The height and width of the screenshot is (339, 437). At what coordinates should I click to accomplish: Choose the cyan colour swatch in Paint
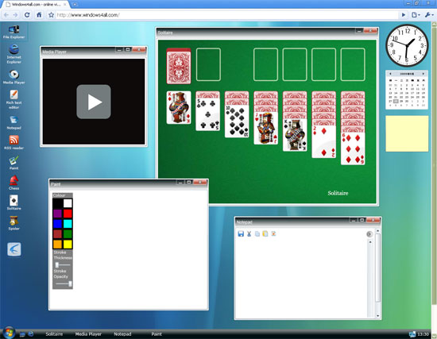pyautogui.click(x=68, y=224)
